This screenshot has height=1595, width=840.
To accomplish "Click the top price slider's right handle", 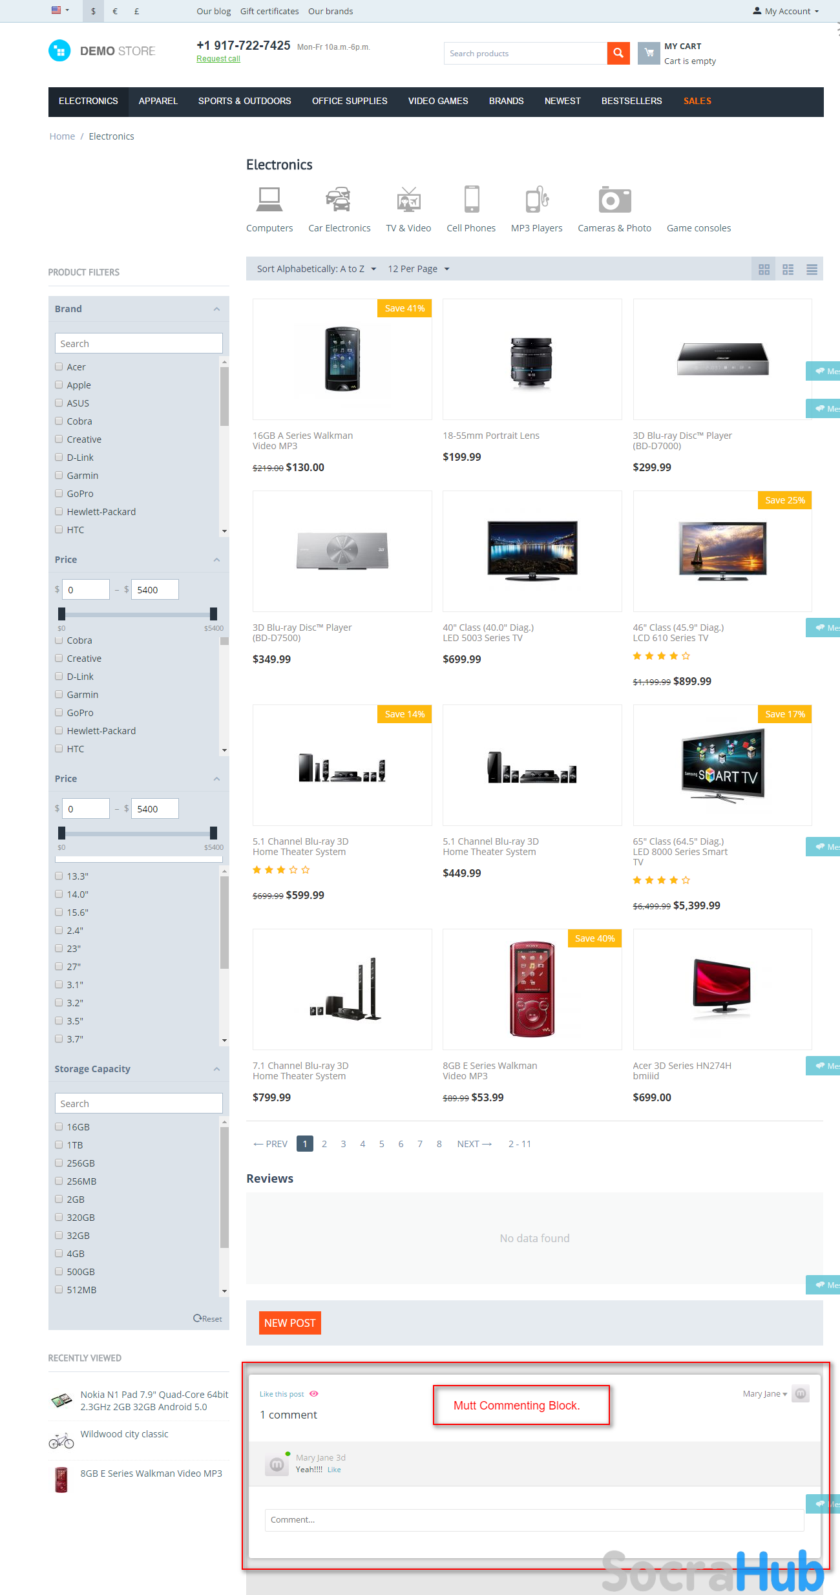I will coord(213,614).
